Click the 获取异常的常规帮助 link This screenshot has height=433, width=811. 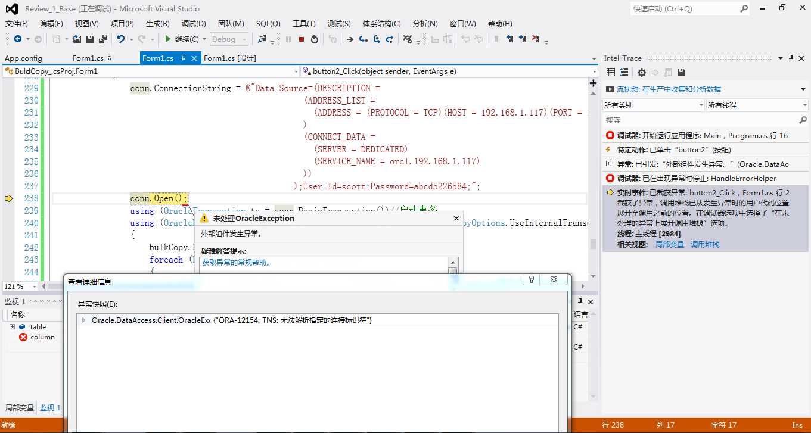coord(236,263)
